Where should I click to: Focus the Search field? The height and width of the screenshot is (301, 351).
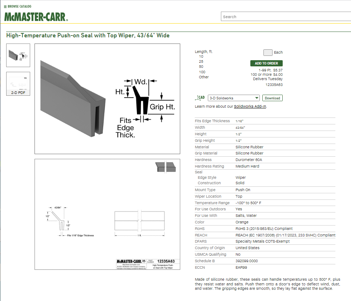[x=286, y=17]
